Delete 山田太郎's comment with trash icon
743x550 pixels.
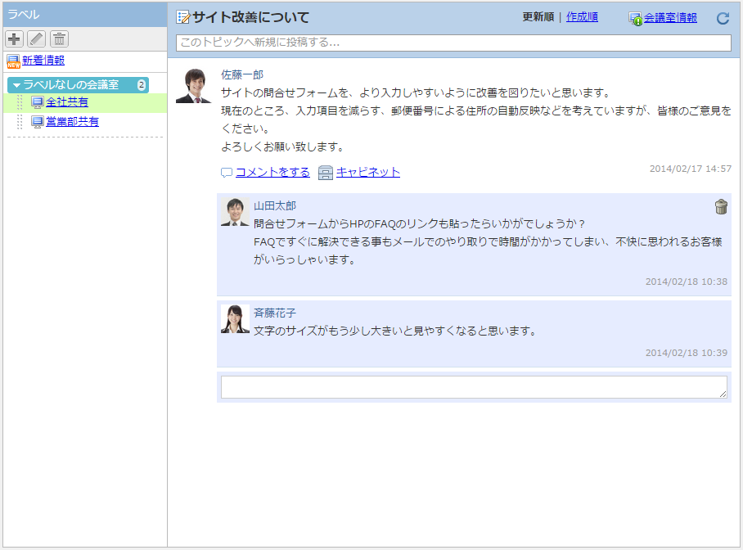(721, 207)
